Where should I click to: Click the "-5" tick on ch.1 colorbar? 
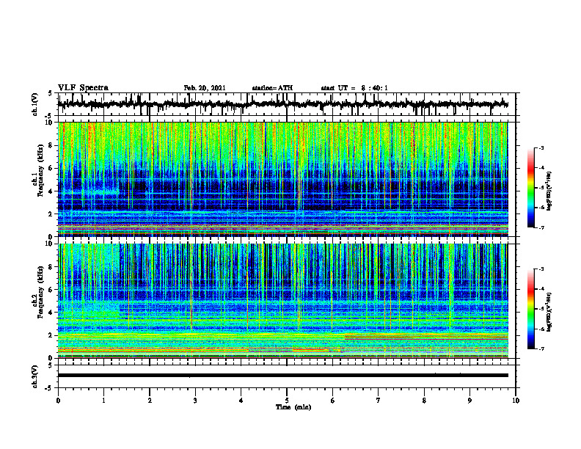pyautogui.click(x=541, y=188)
